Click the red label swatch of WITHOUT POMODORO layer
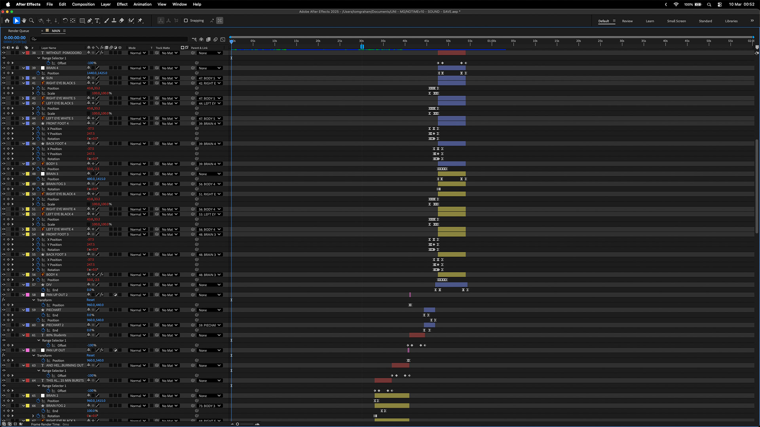 28,53
